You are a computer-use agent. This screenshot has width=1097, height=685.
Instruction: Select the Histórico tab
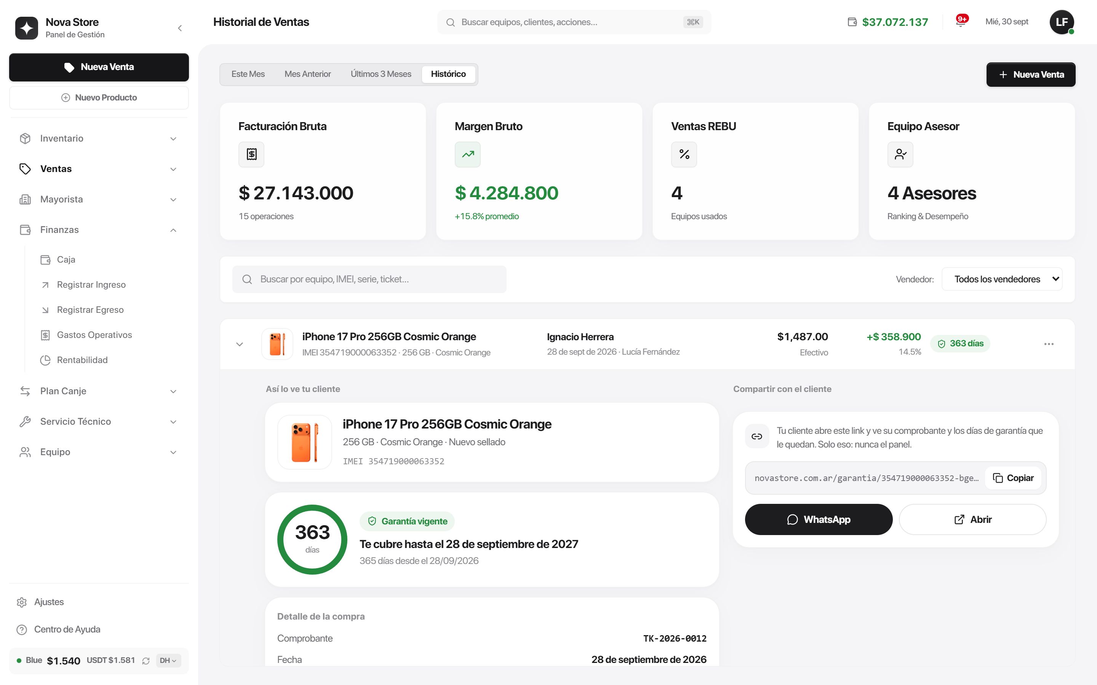(448, 74)
